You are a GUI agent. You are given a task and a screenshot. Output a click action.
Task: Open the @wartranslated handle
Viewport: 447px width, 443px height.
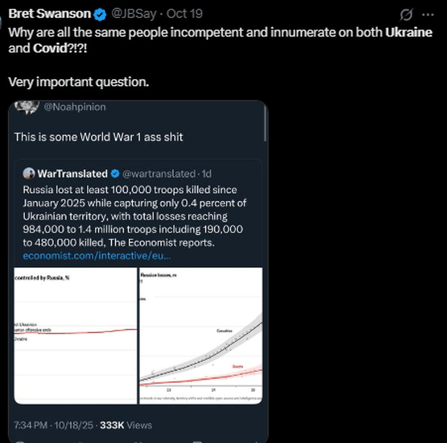pos(158,173)
